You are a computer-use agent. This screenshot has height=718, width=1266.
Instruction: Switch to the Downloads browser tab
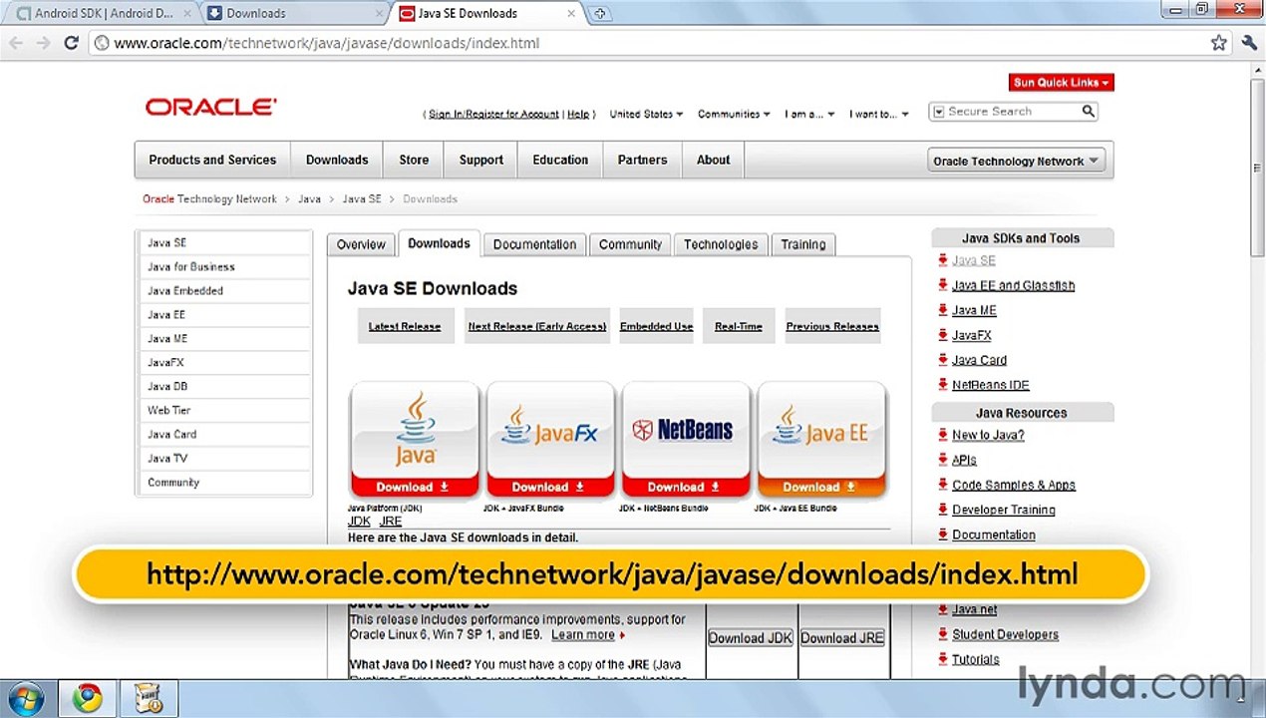coord(294,14)
